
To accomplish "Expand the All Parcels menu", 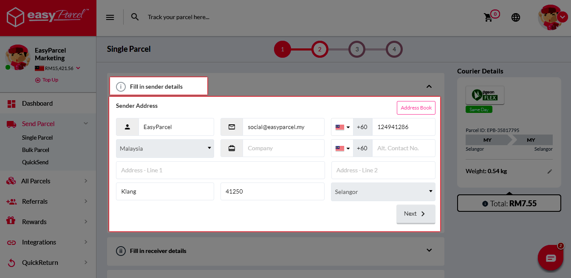I will pos(86,181).
